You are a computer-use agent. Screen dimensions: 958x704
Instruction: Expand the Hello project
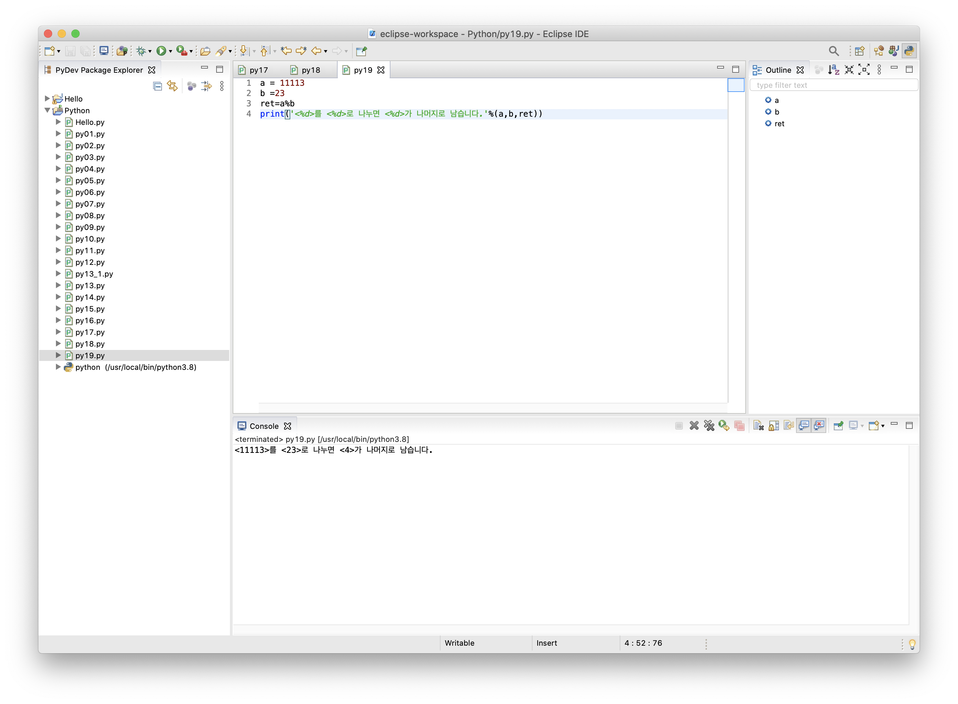click(x=47, y=98)
